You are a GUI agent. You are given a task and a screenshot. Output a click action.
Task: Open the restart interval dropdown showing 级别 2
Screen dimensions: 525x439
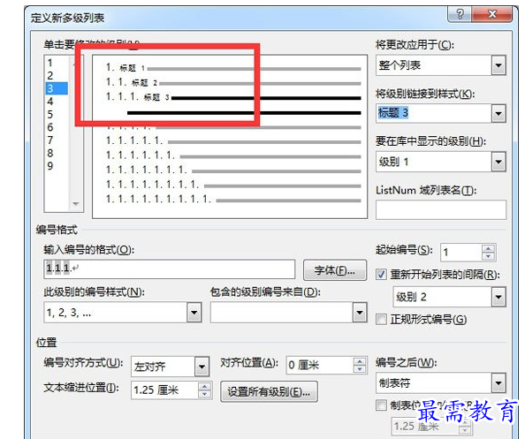498,297
